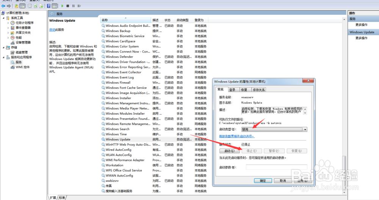Select 服务 node in the console tree

tap(19, 62)
